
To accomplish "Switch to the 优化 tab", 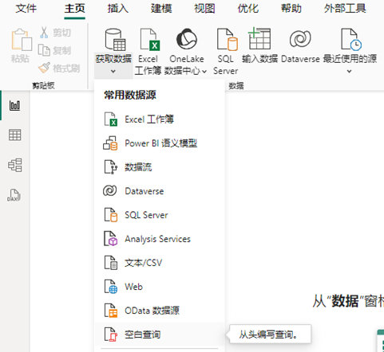I will pos(247,9).
